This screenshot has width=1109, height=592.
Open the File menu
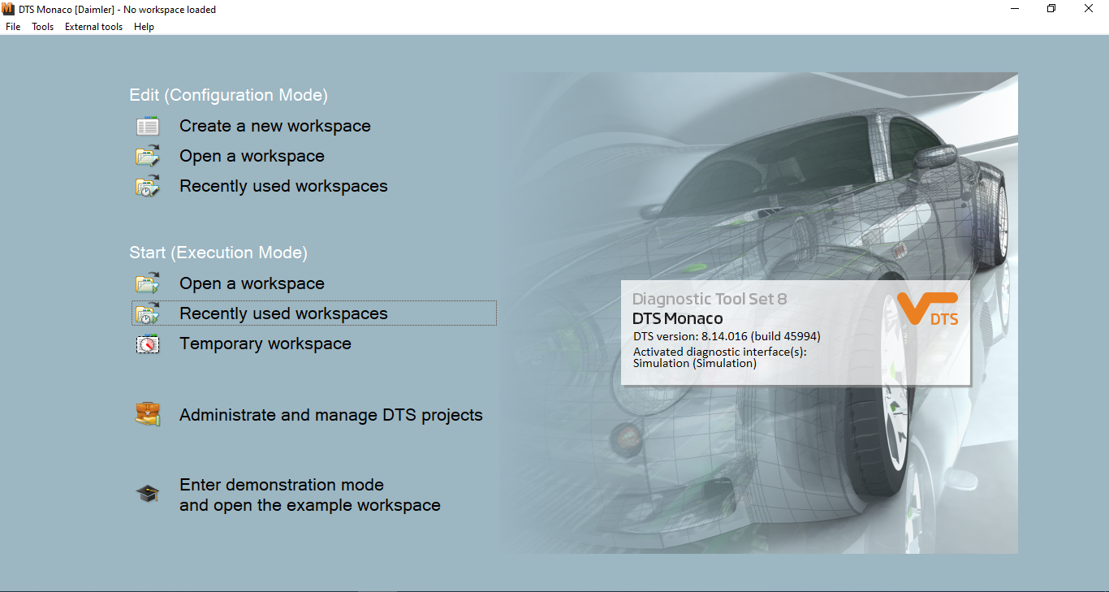[13, 27]
